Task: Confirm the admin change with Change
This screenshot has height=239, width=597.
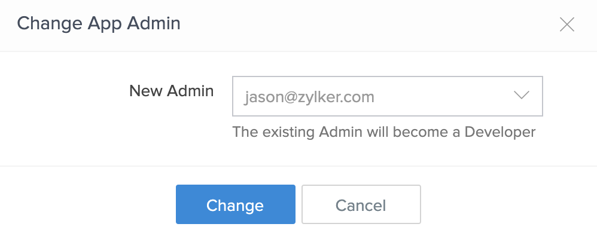Action: 235,205
